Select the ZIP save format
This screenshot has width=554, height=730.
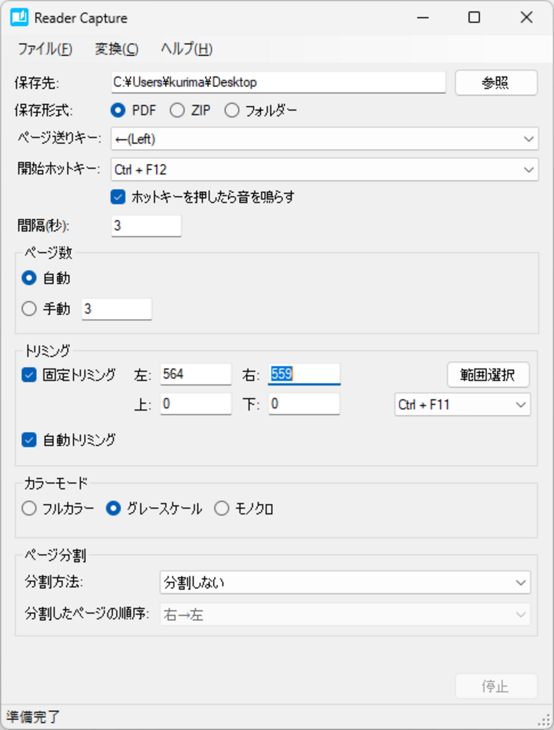[x=177, y=111]
